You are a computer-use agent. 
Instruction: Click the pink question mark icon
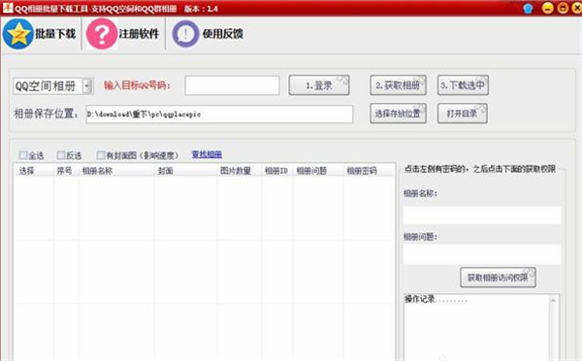[102, 34]
